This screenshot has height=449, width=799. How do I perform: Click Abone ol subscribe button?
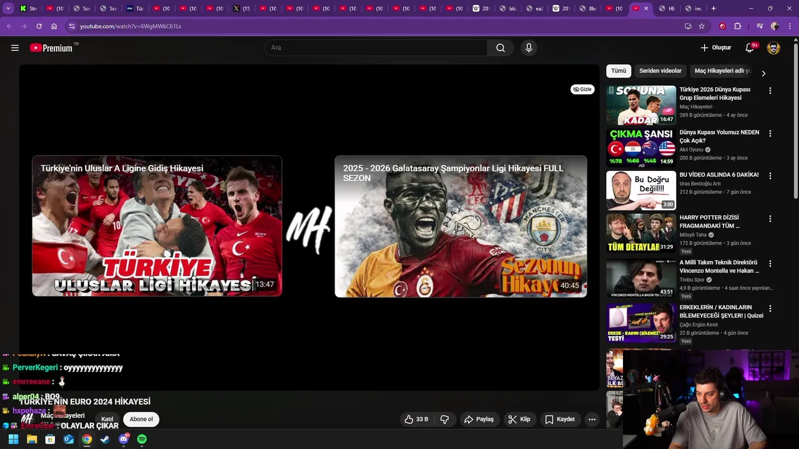(x=141, y=419)
